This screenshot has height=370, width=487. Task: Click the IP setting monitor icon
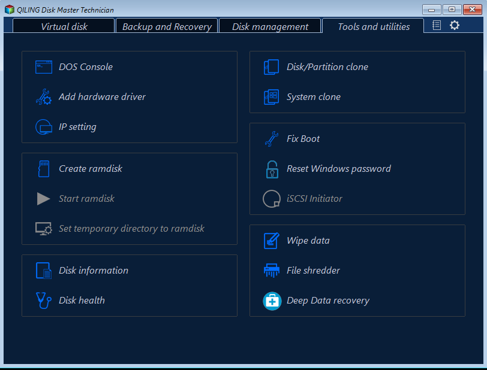pyautogui.click(x=44, y=127)
